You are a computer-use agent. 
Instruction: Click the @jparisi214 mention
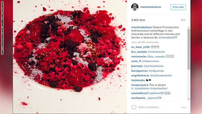[x=154, y=98]
